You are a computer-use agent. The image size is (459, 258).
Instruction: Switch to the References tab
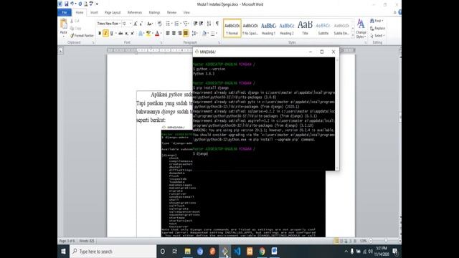pyautogui.click(x=135, y=13)
